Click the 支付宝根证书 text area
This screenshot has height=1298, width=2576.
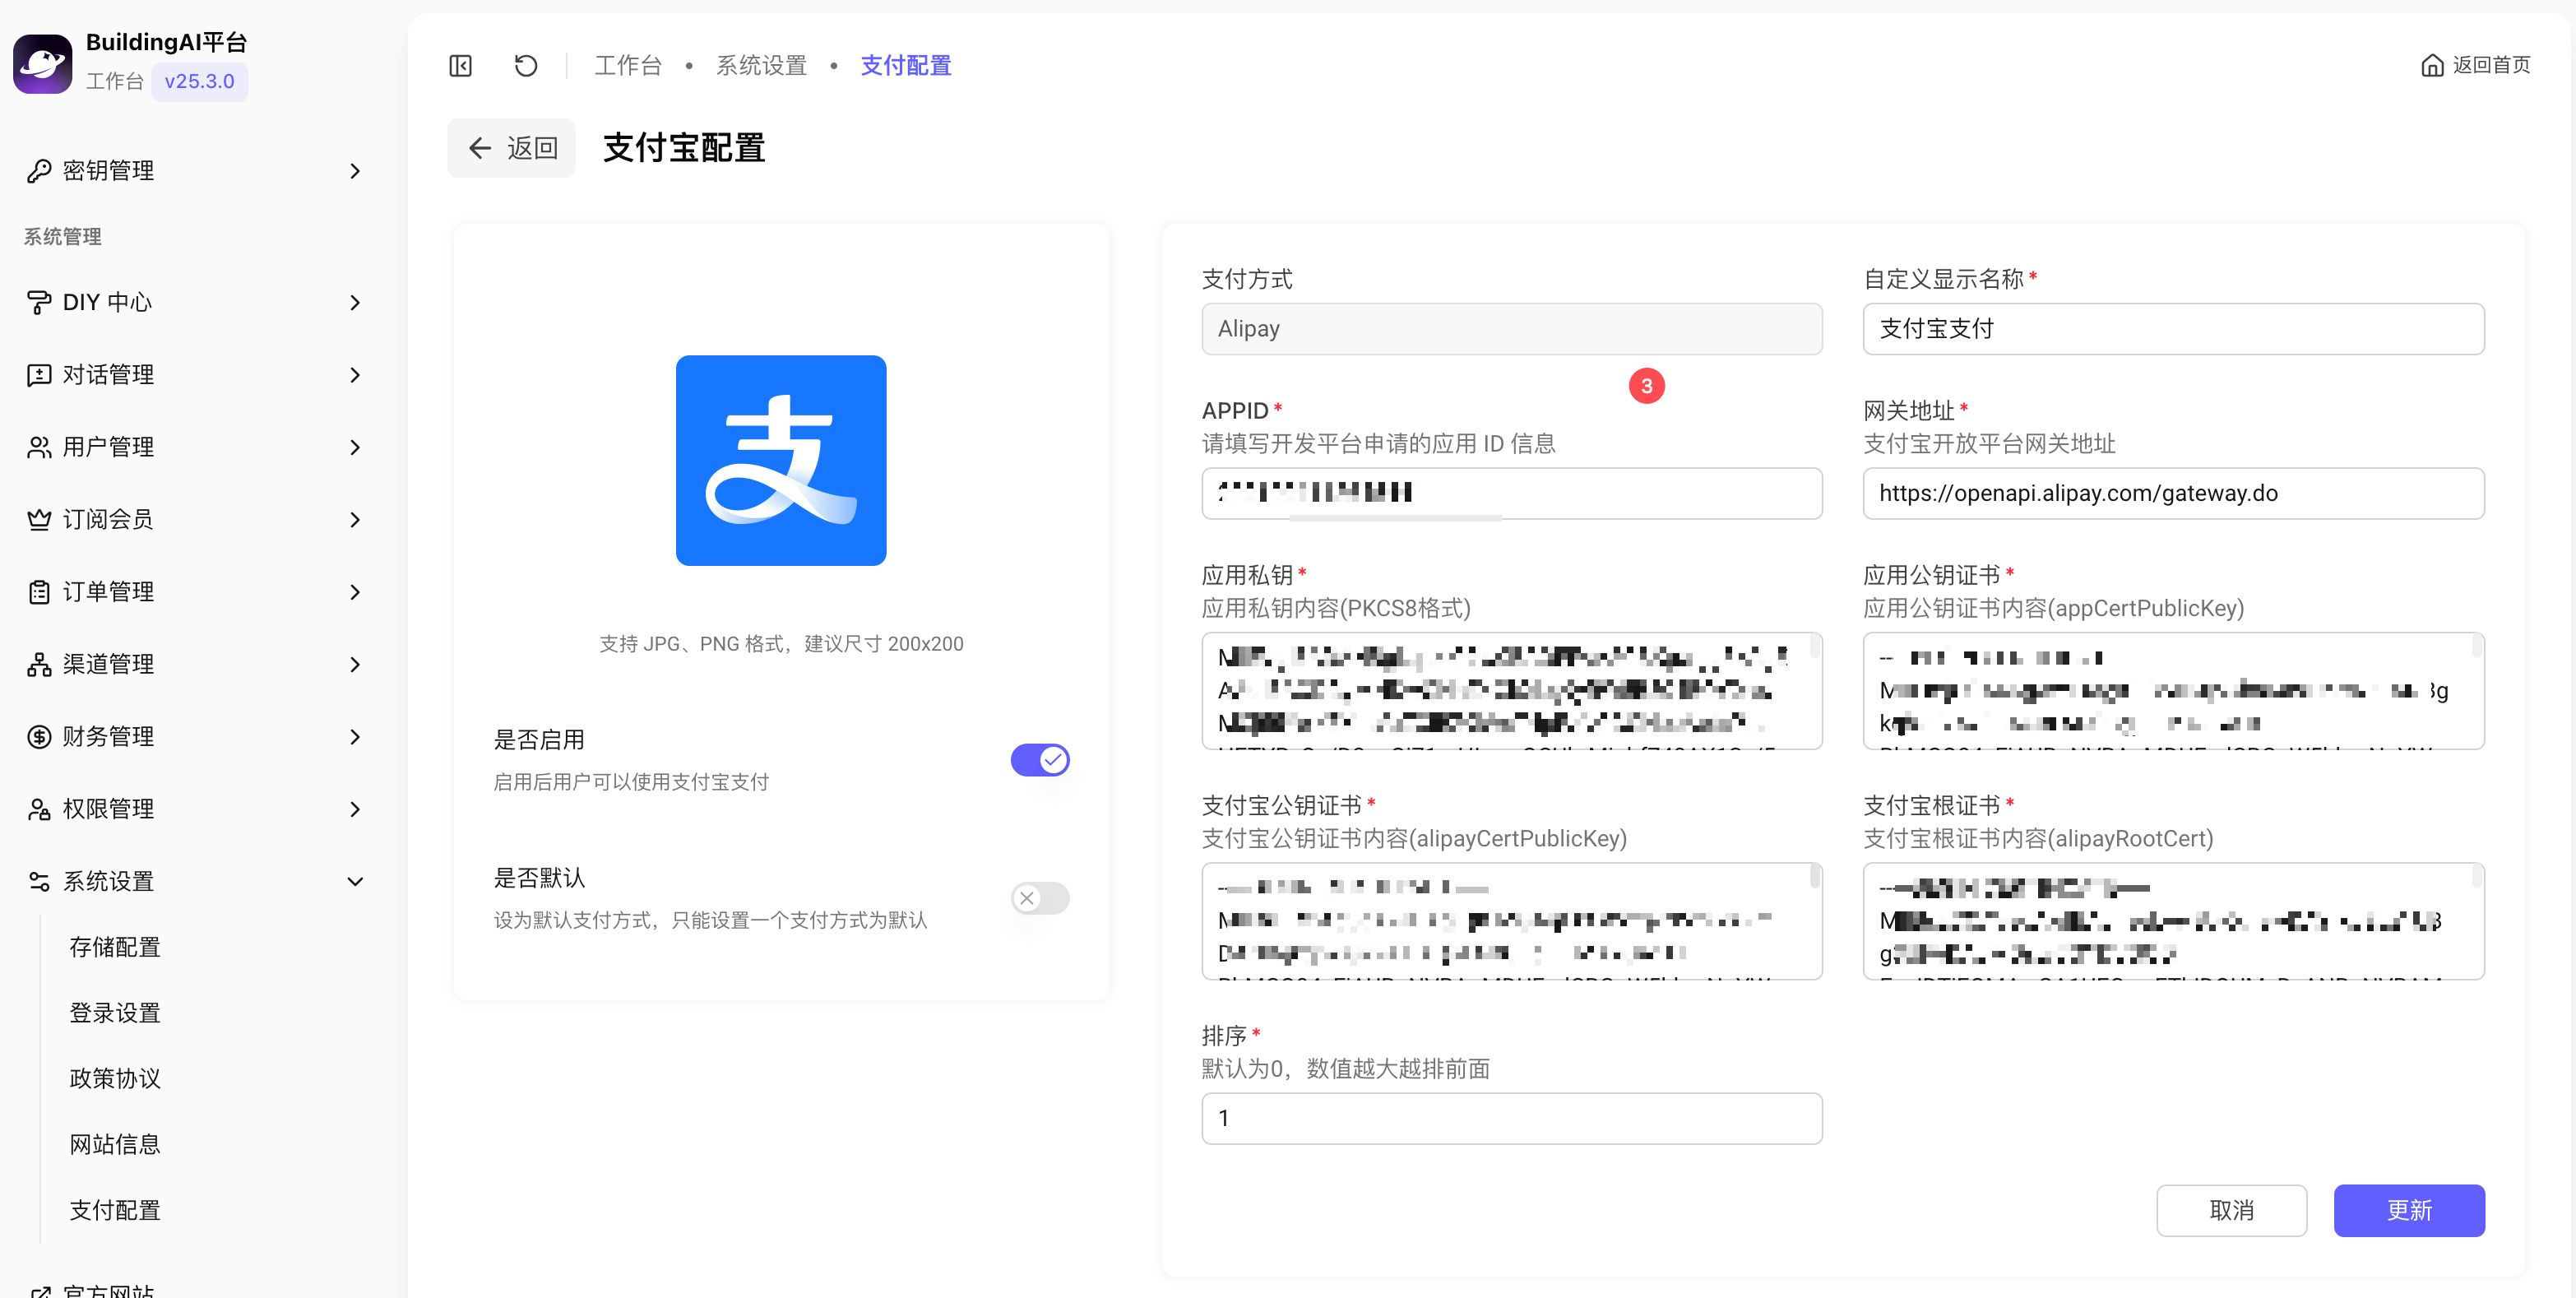[x=2173, y=921]
